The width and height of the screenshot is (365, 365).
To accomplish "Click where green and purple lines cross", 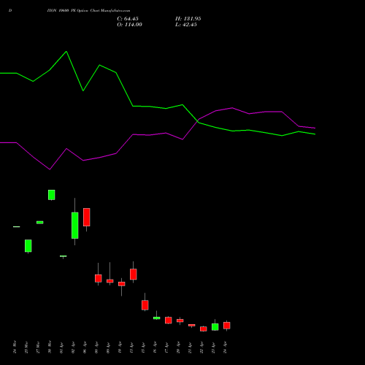I will tap(198, 121).
